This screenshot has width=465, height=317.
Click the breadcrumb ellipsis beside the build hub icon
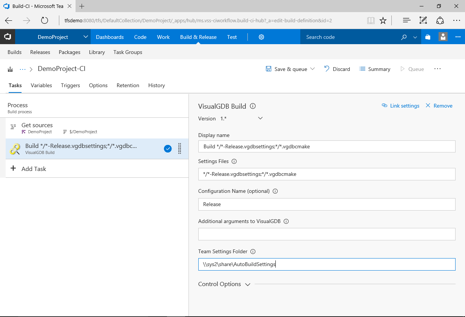tap(22, 69)
